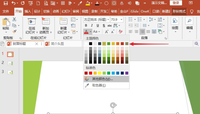Toggle Bold formatting
The image size is (200, 114).
(86, 25)
